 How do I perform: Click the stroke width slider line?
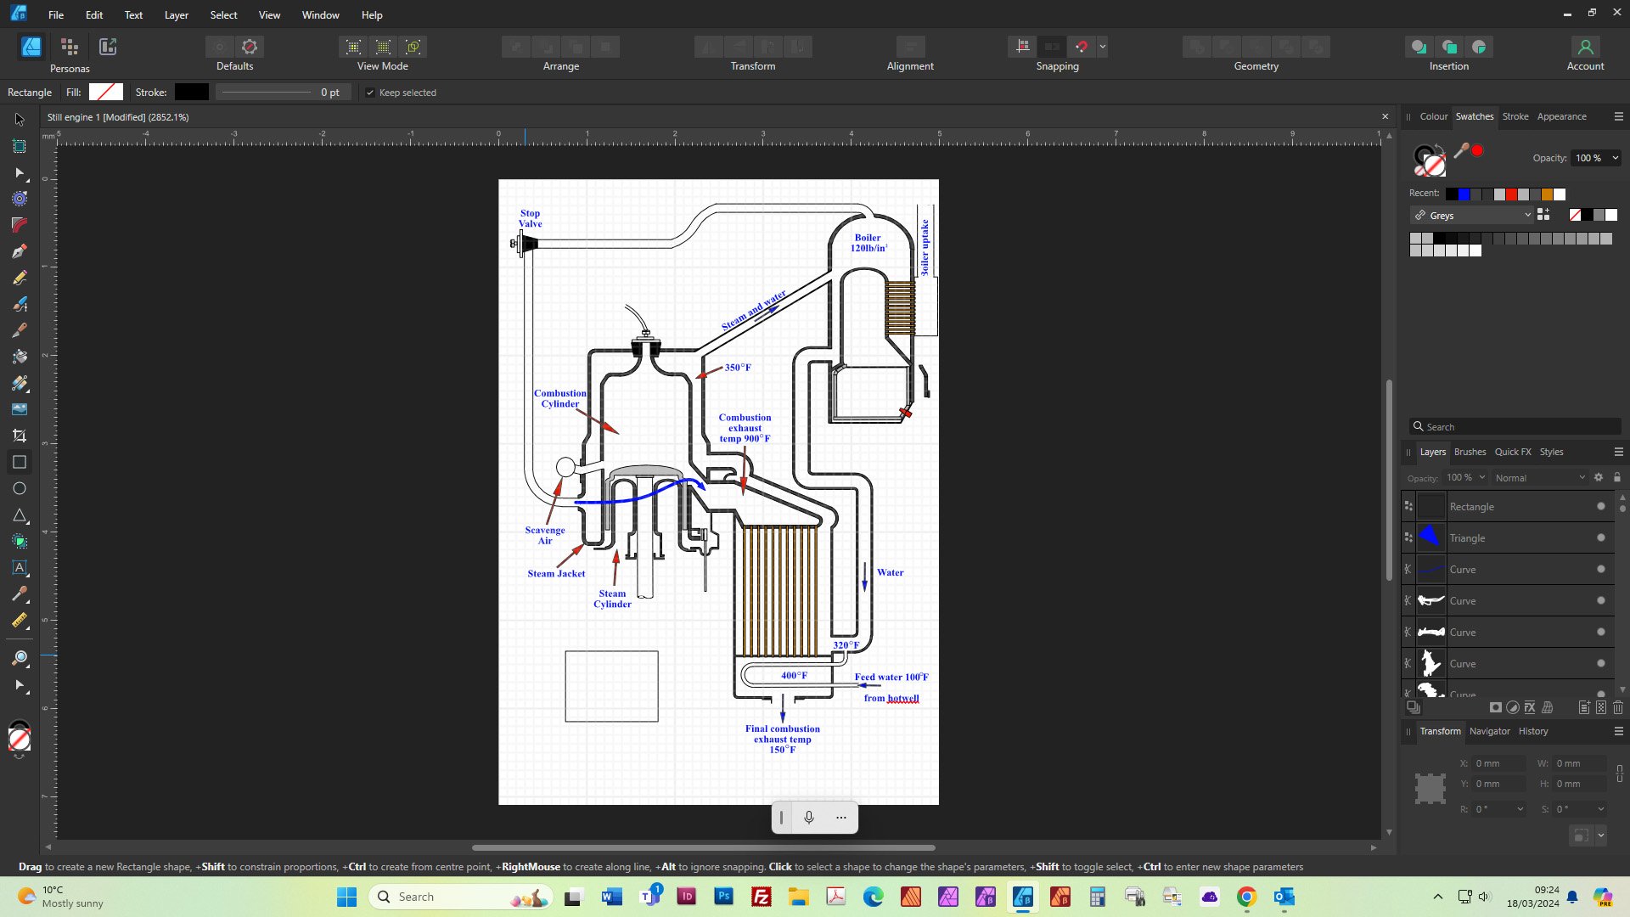pyautogui.click(x=267, y=93)
